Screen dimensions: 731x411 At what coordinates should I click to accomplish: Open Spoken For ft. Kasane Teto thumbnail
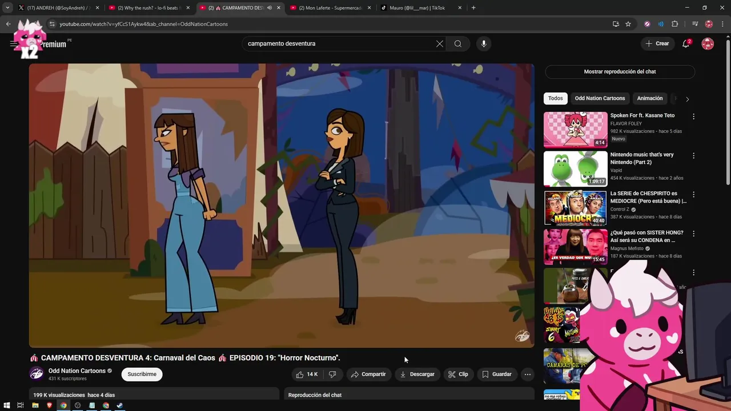click(576, 130)
